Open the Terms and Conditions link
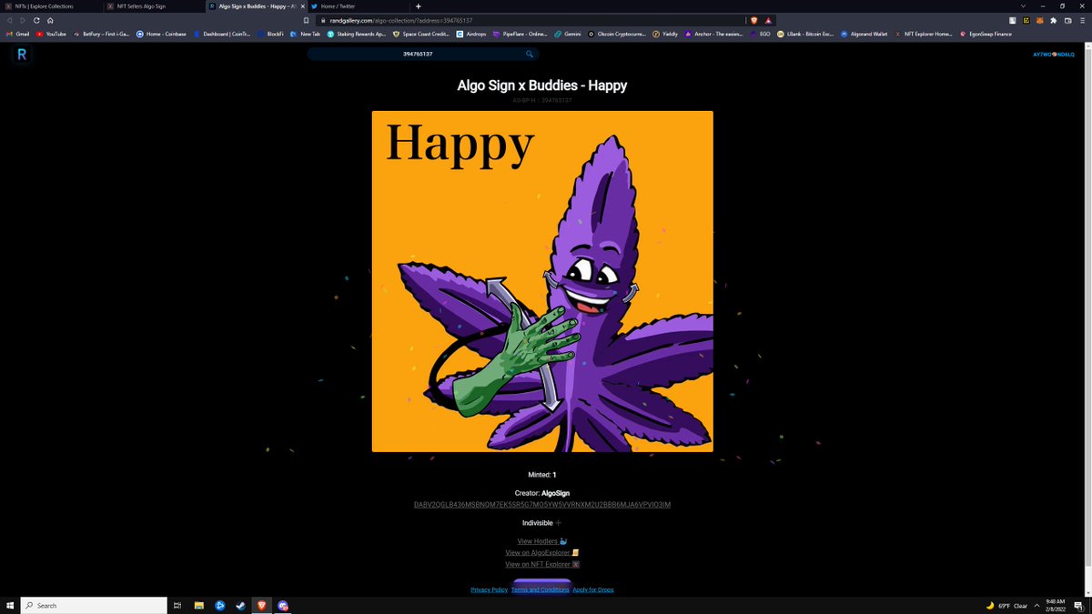The width and height of the screenshot is (1092, 614). pos(540,589)
